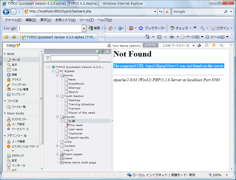Collapse the Results tree node
236x180 pixels.
[x=57, y=117]
